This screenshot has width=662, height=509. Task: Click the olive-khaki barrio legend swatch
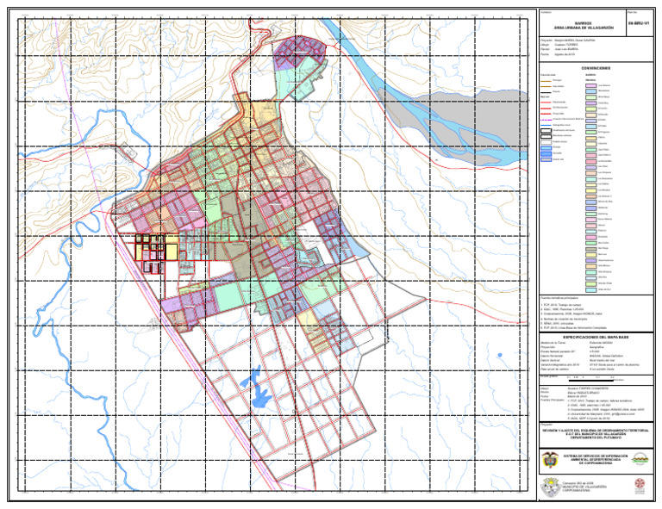point(590,249)
